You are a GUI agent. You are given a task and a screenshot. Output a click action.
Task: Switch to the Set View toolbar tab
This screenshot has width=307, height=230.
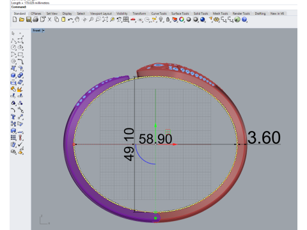pyautogui.click(x=52, y=13)
